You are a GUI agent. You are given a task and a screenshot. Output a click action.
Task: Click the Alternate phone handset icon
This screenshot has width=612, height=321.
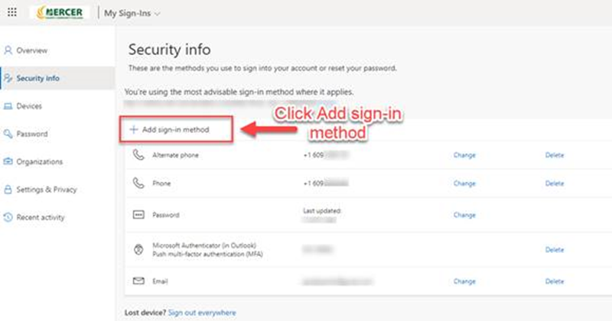click(x=138, y=155)
